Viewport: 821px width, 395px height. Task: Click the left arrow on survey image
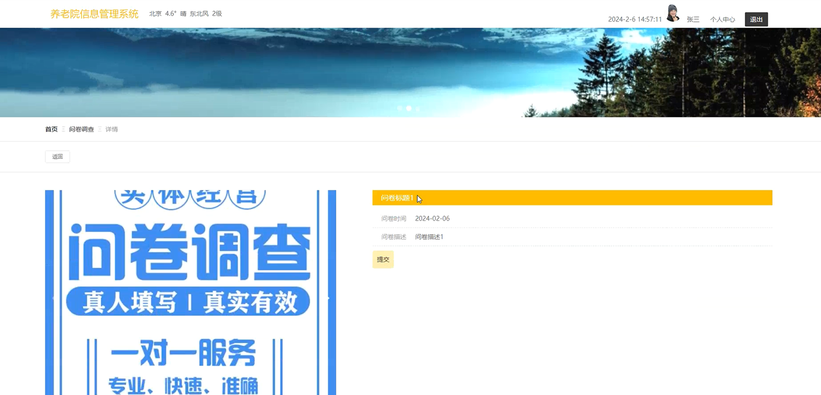click(53, 298)
